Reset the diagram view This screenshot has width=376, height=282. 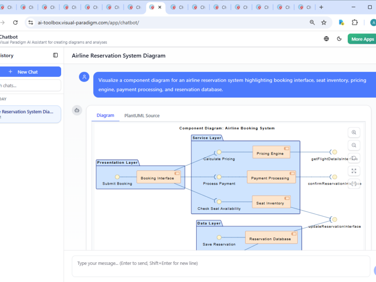click(354, 158)
